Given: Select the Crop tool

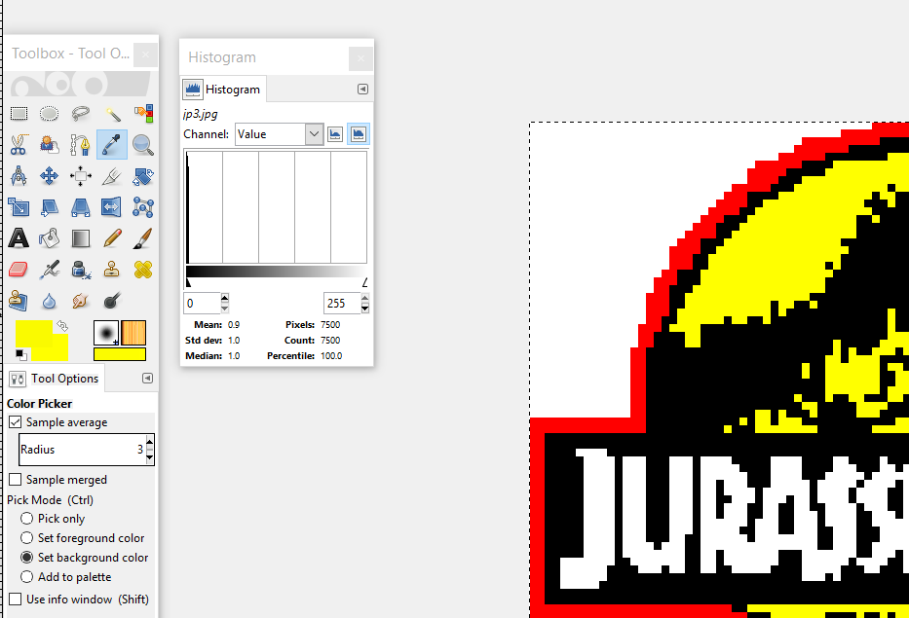Looking at the screenshot, I should [x=112, y=175].
